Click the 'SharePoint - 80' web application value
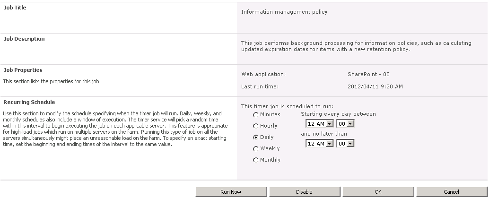Viewport: 489px width, 198px height. [x=368, y=74]
